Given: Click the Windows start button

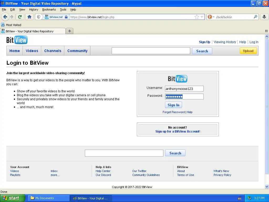Looking at the screenshot, I should click(12, 198).
